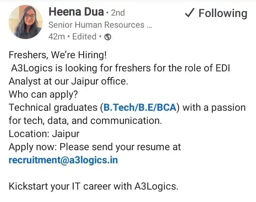The width and height of the screenshot is (256, 202).
Task: Click the A3Logics is looking for freshers line
Action: [121, 68]
